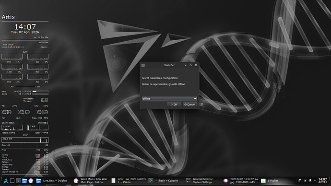
Task: Click the glycin-image-rs process row
Action: 25,172
